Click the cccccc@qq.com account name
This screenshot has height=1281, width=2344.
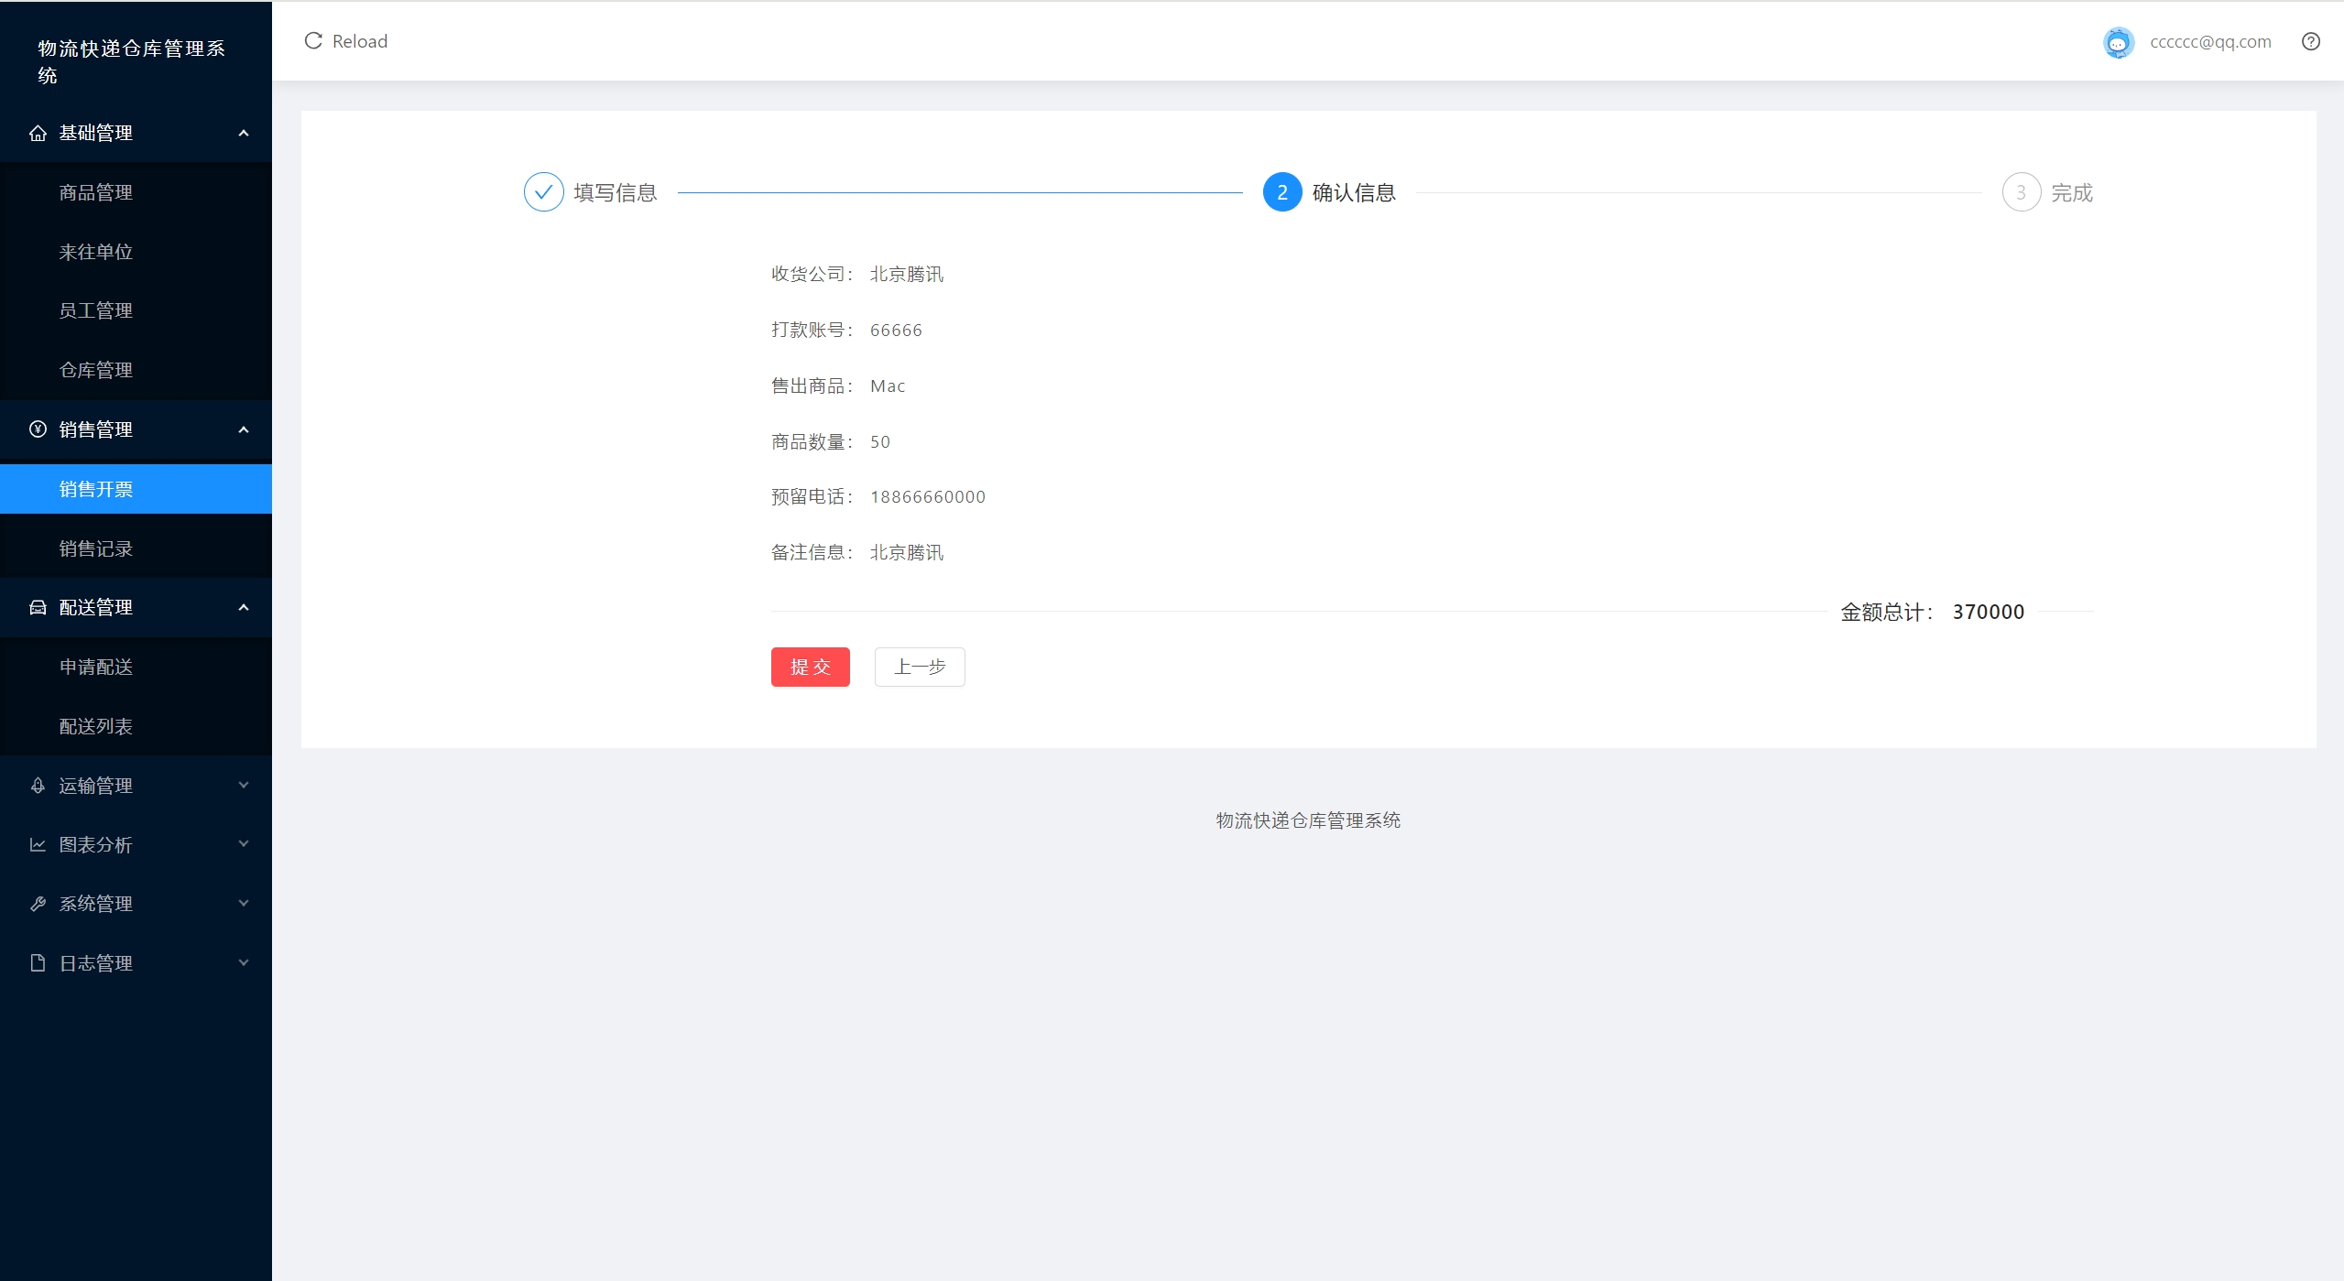point(2209,42)
